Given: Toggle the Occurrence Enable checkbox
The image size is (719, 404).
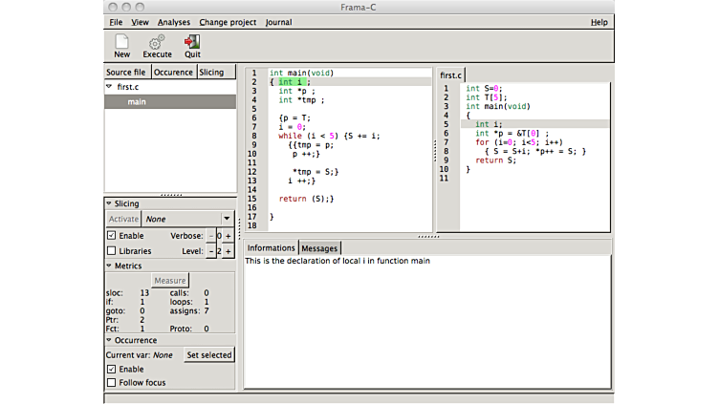Looking at the screenshot, I should (x=112, y=369).
